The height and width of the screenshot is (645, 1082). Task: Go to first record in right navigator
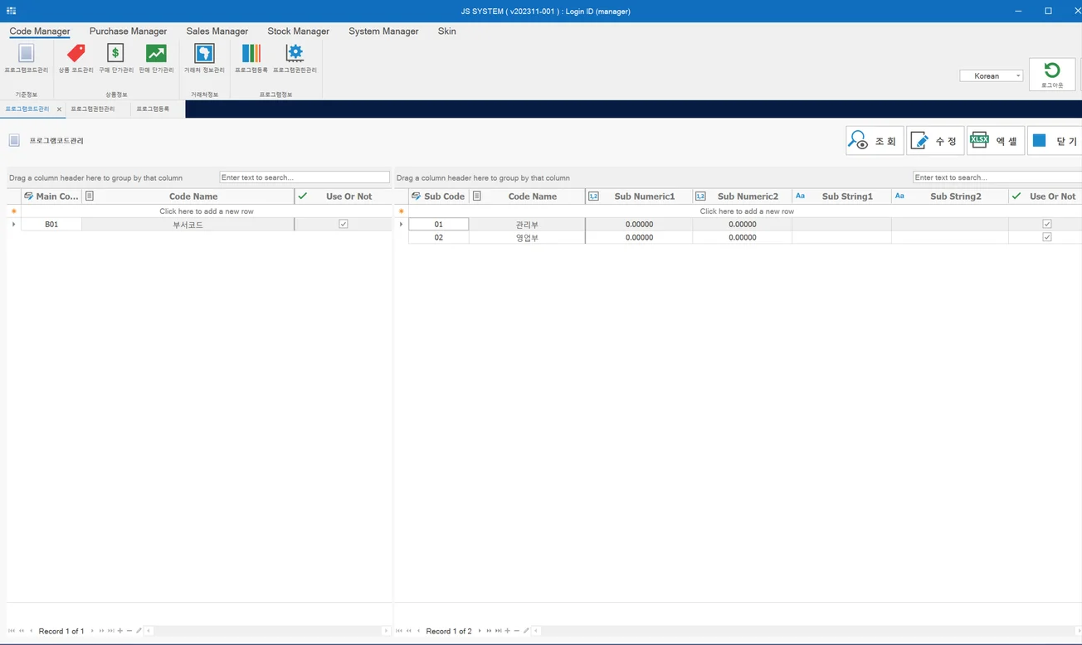[x=399, y=631]
